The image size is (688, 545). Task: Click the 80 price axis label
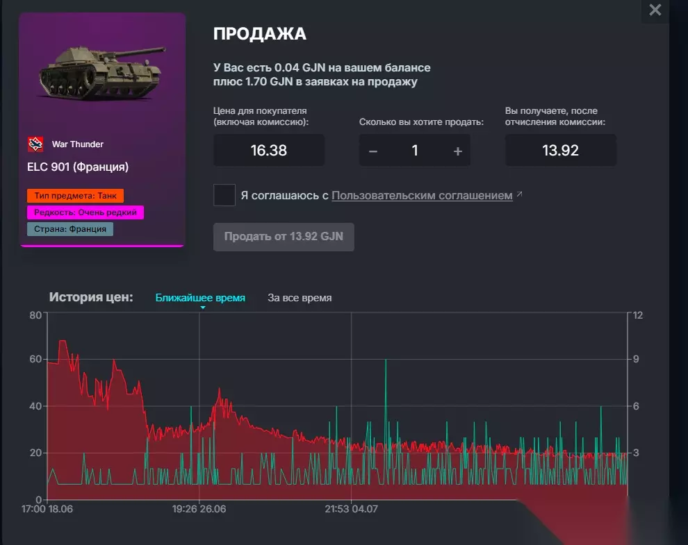(35, 315)
